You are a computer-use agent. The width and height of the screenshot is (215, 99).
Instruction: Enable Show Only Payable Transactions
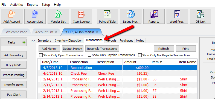[89, 55]
